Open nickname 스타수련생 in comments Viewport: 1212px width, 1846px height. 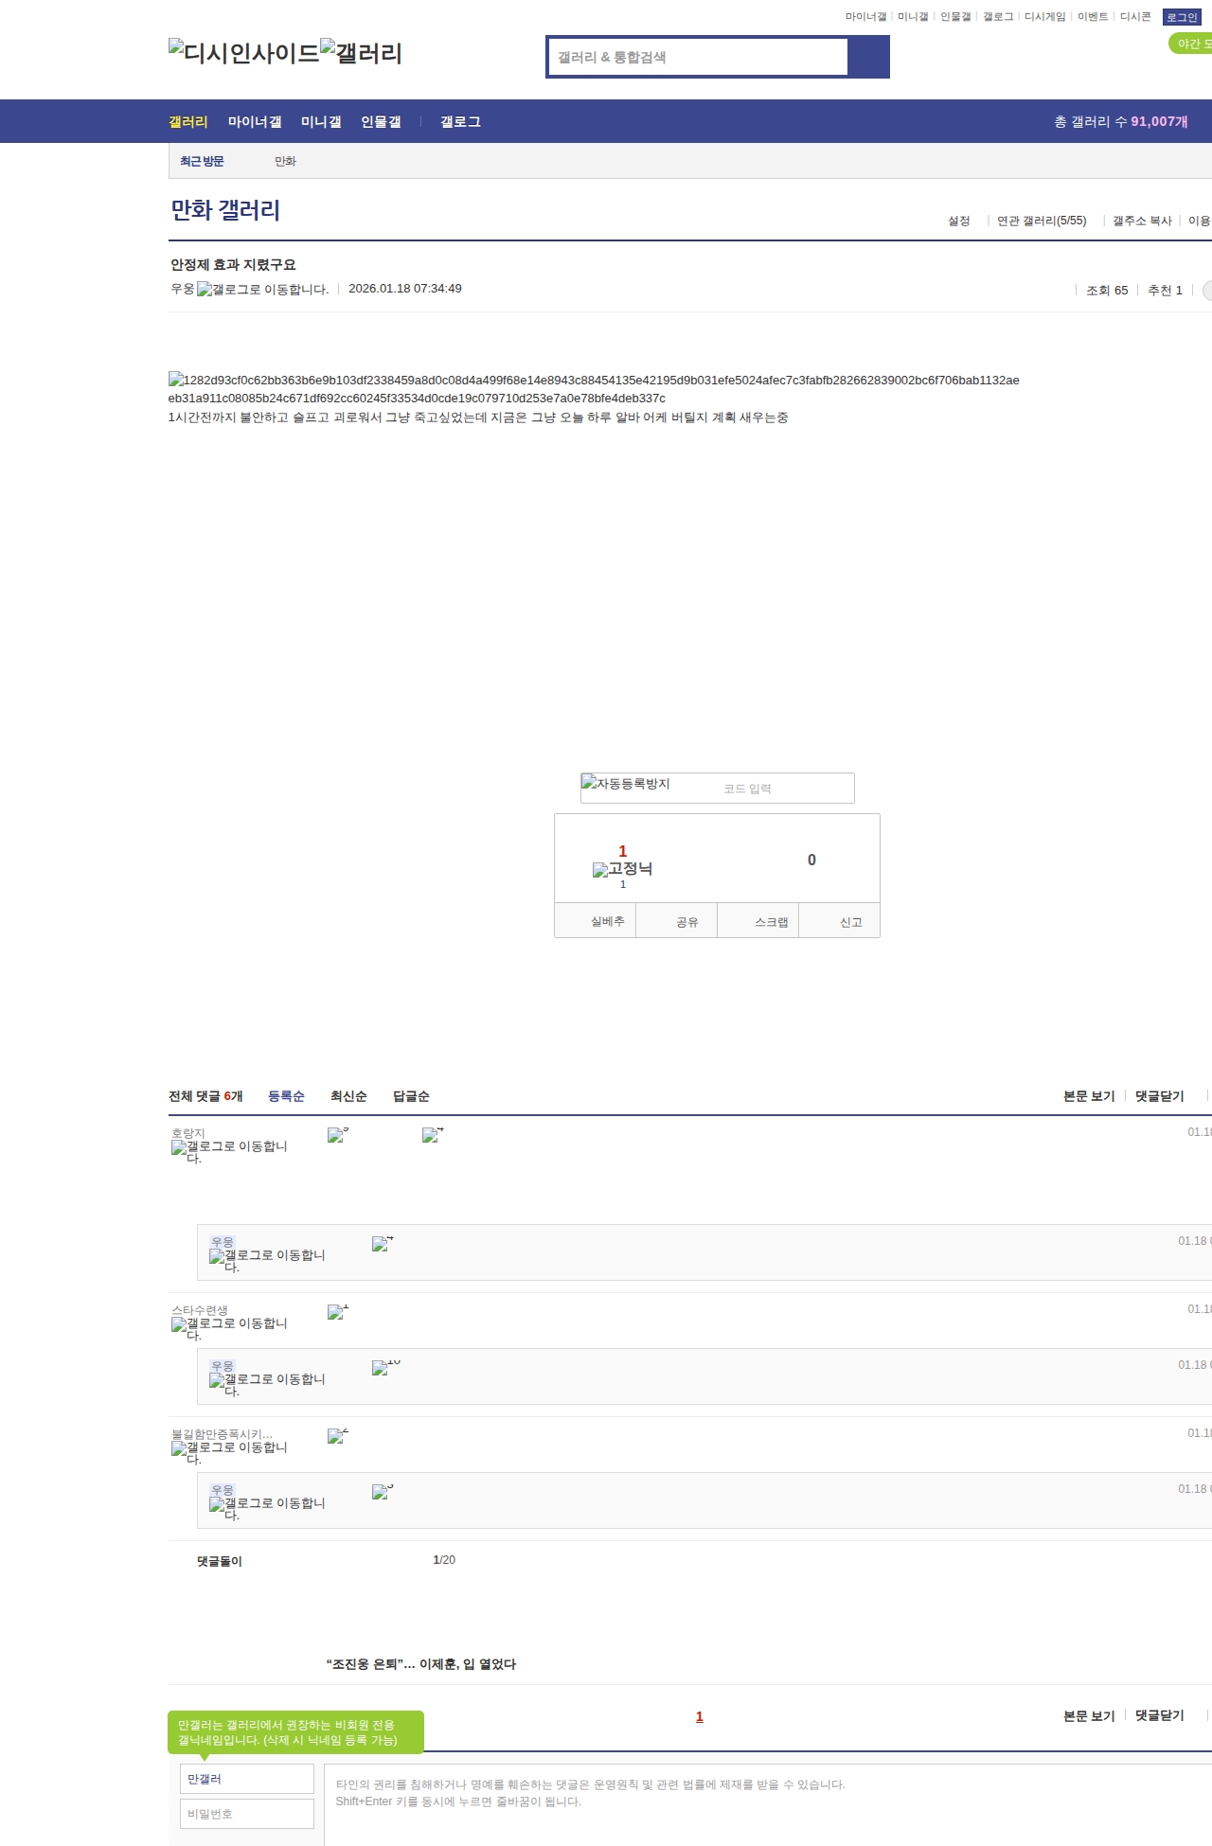(x=200, y=1310)
